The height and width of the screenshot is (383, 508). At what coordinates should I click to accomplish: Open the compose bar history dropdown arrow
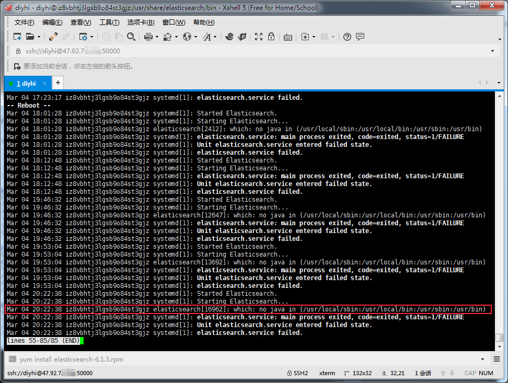[x=482, y=359]
